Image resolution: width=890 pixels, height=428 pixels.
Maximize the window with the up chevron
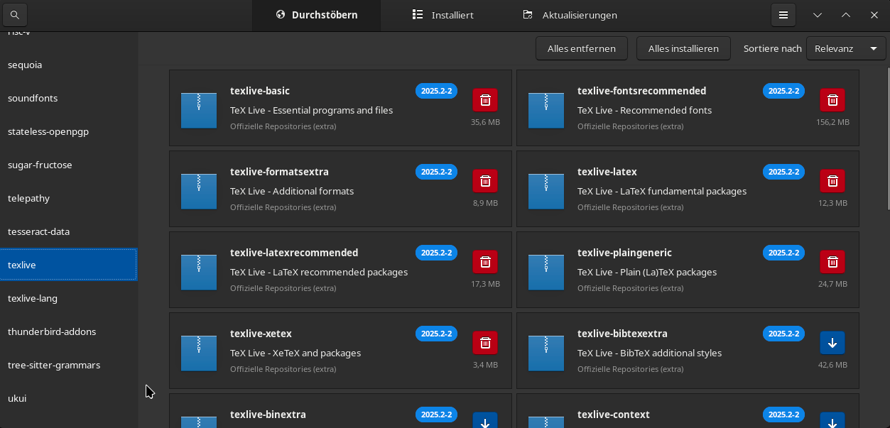[x=846, y=15]
